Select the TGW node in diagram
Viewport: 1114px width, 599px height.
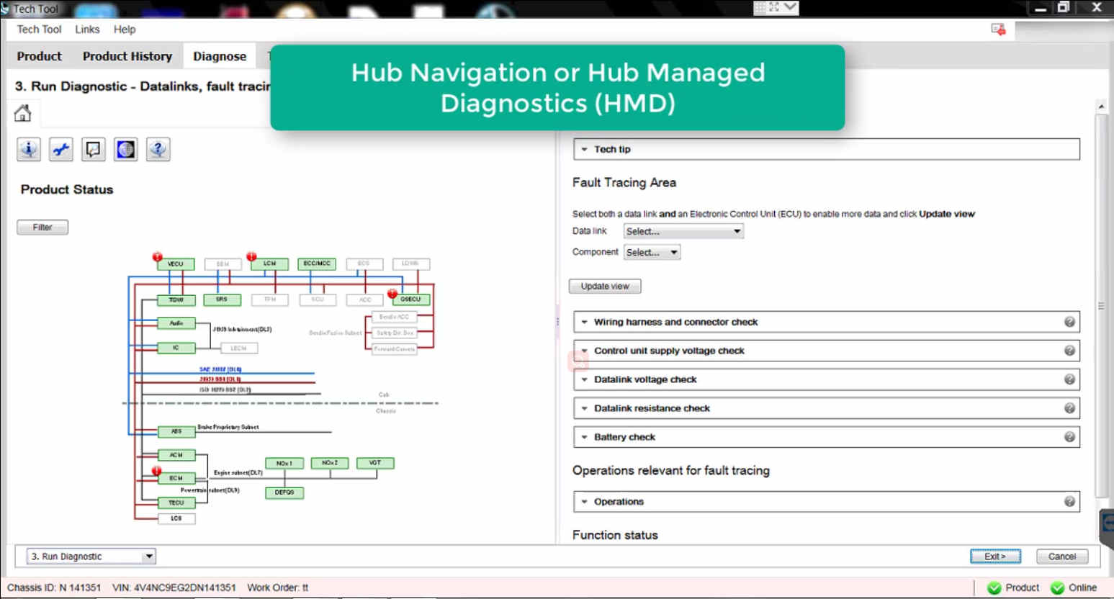[x=176, y=299]
